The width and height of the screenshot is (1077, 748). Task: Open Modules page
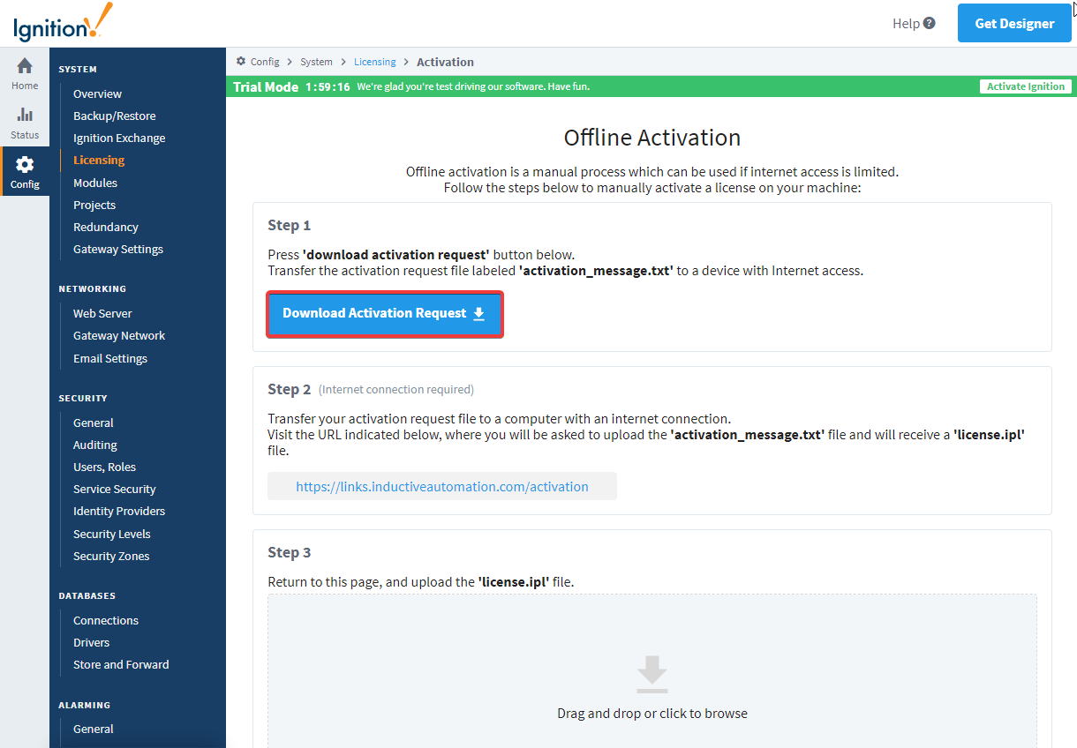[95, 183]
